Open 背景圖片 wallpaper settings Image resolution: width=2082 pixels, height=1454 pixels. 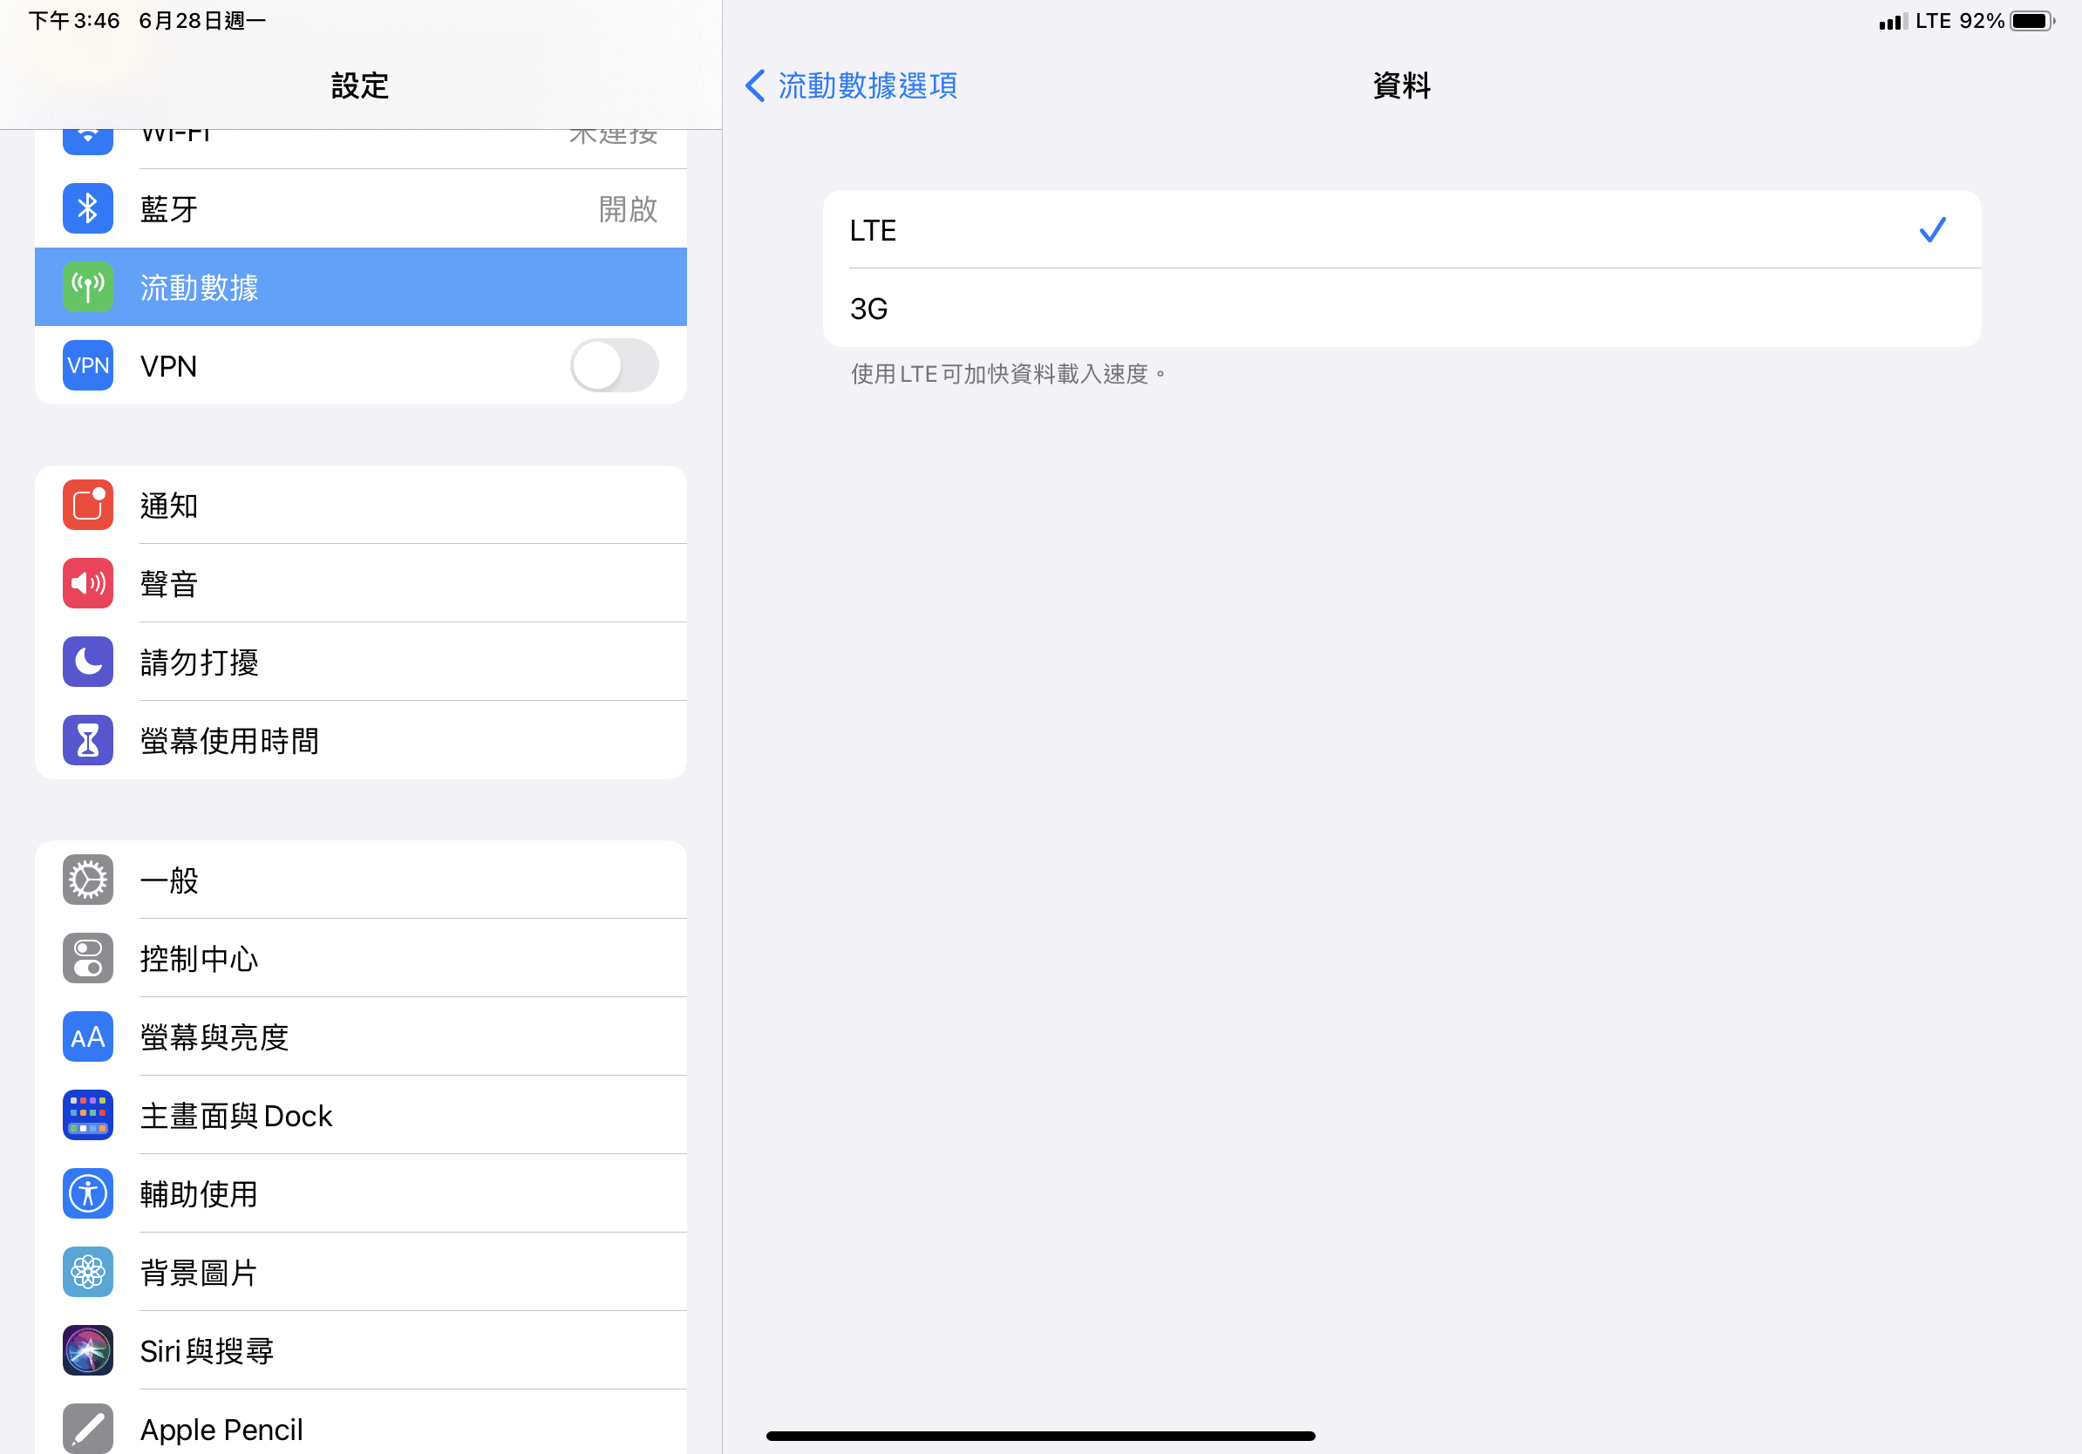click(361, 1273)
